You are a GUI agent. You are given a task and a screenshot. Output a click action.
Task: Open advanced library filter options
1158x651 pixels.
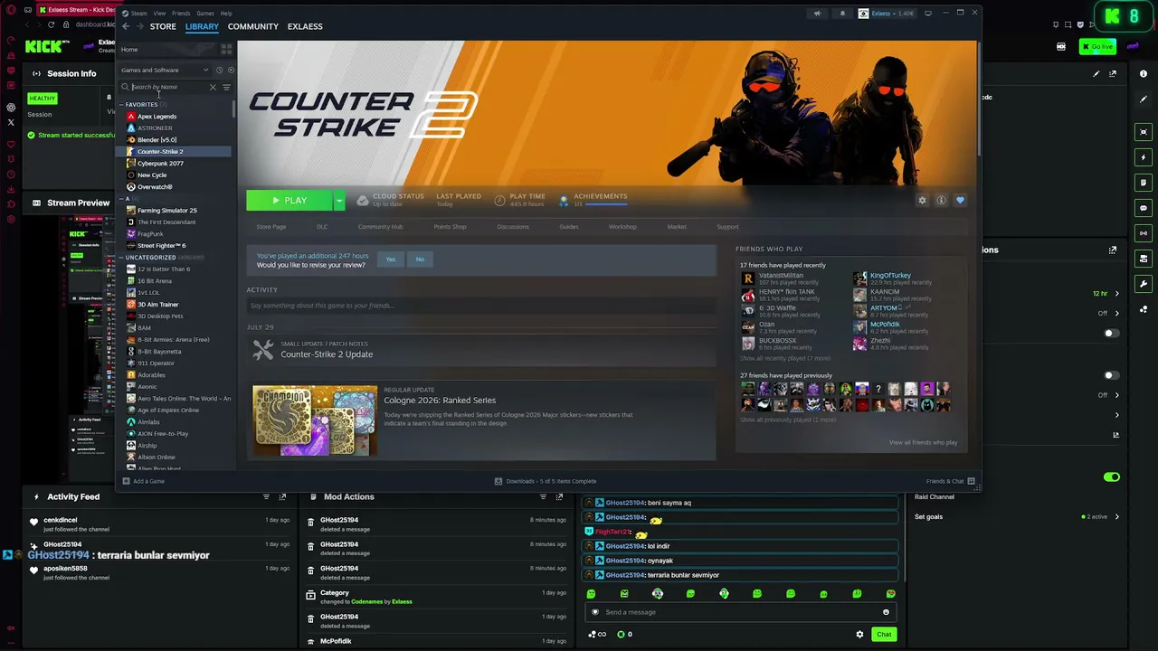226,87
